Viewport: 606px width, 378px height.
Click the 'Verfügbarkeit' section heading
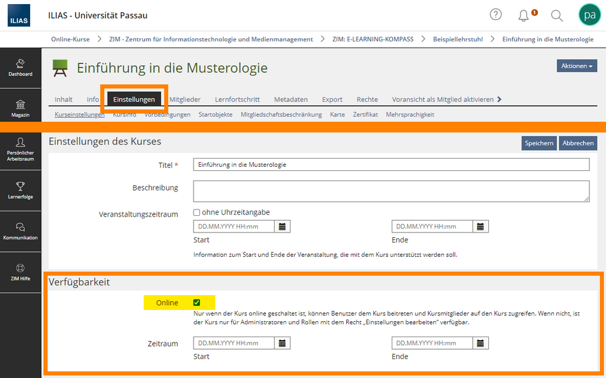(79, 282)
